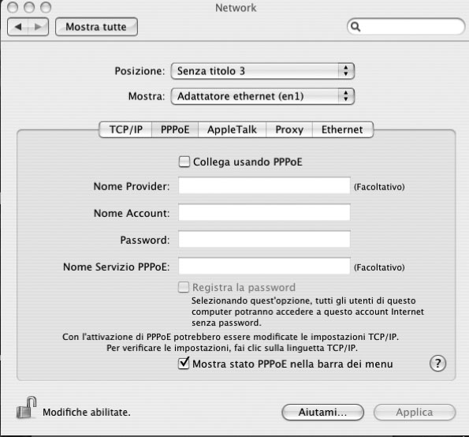Click the Mostra tutte button
This screenshot has width=469, height=437.
point(96,27)
